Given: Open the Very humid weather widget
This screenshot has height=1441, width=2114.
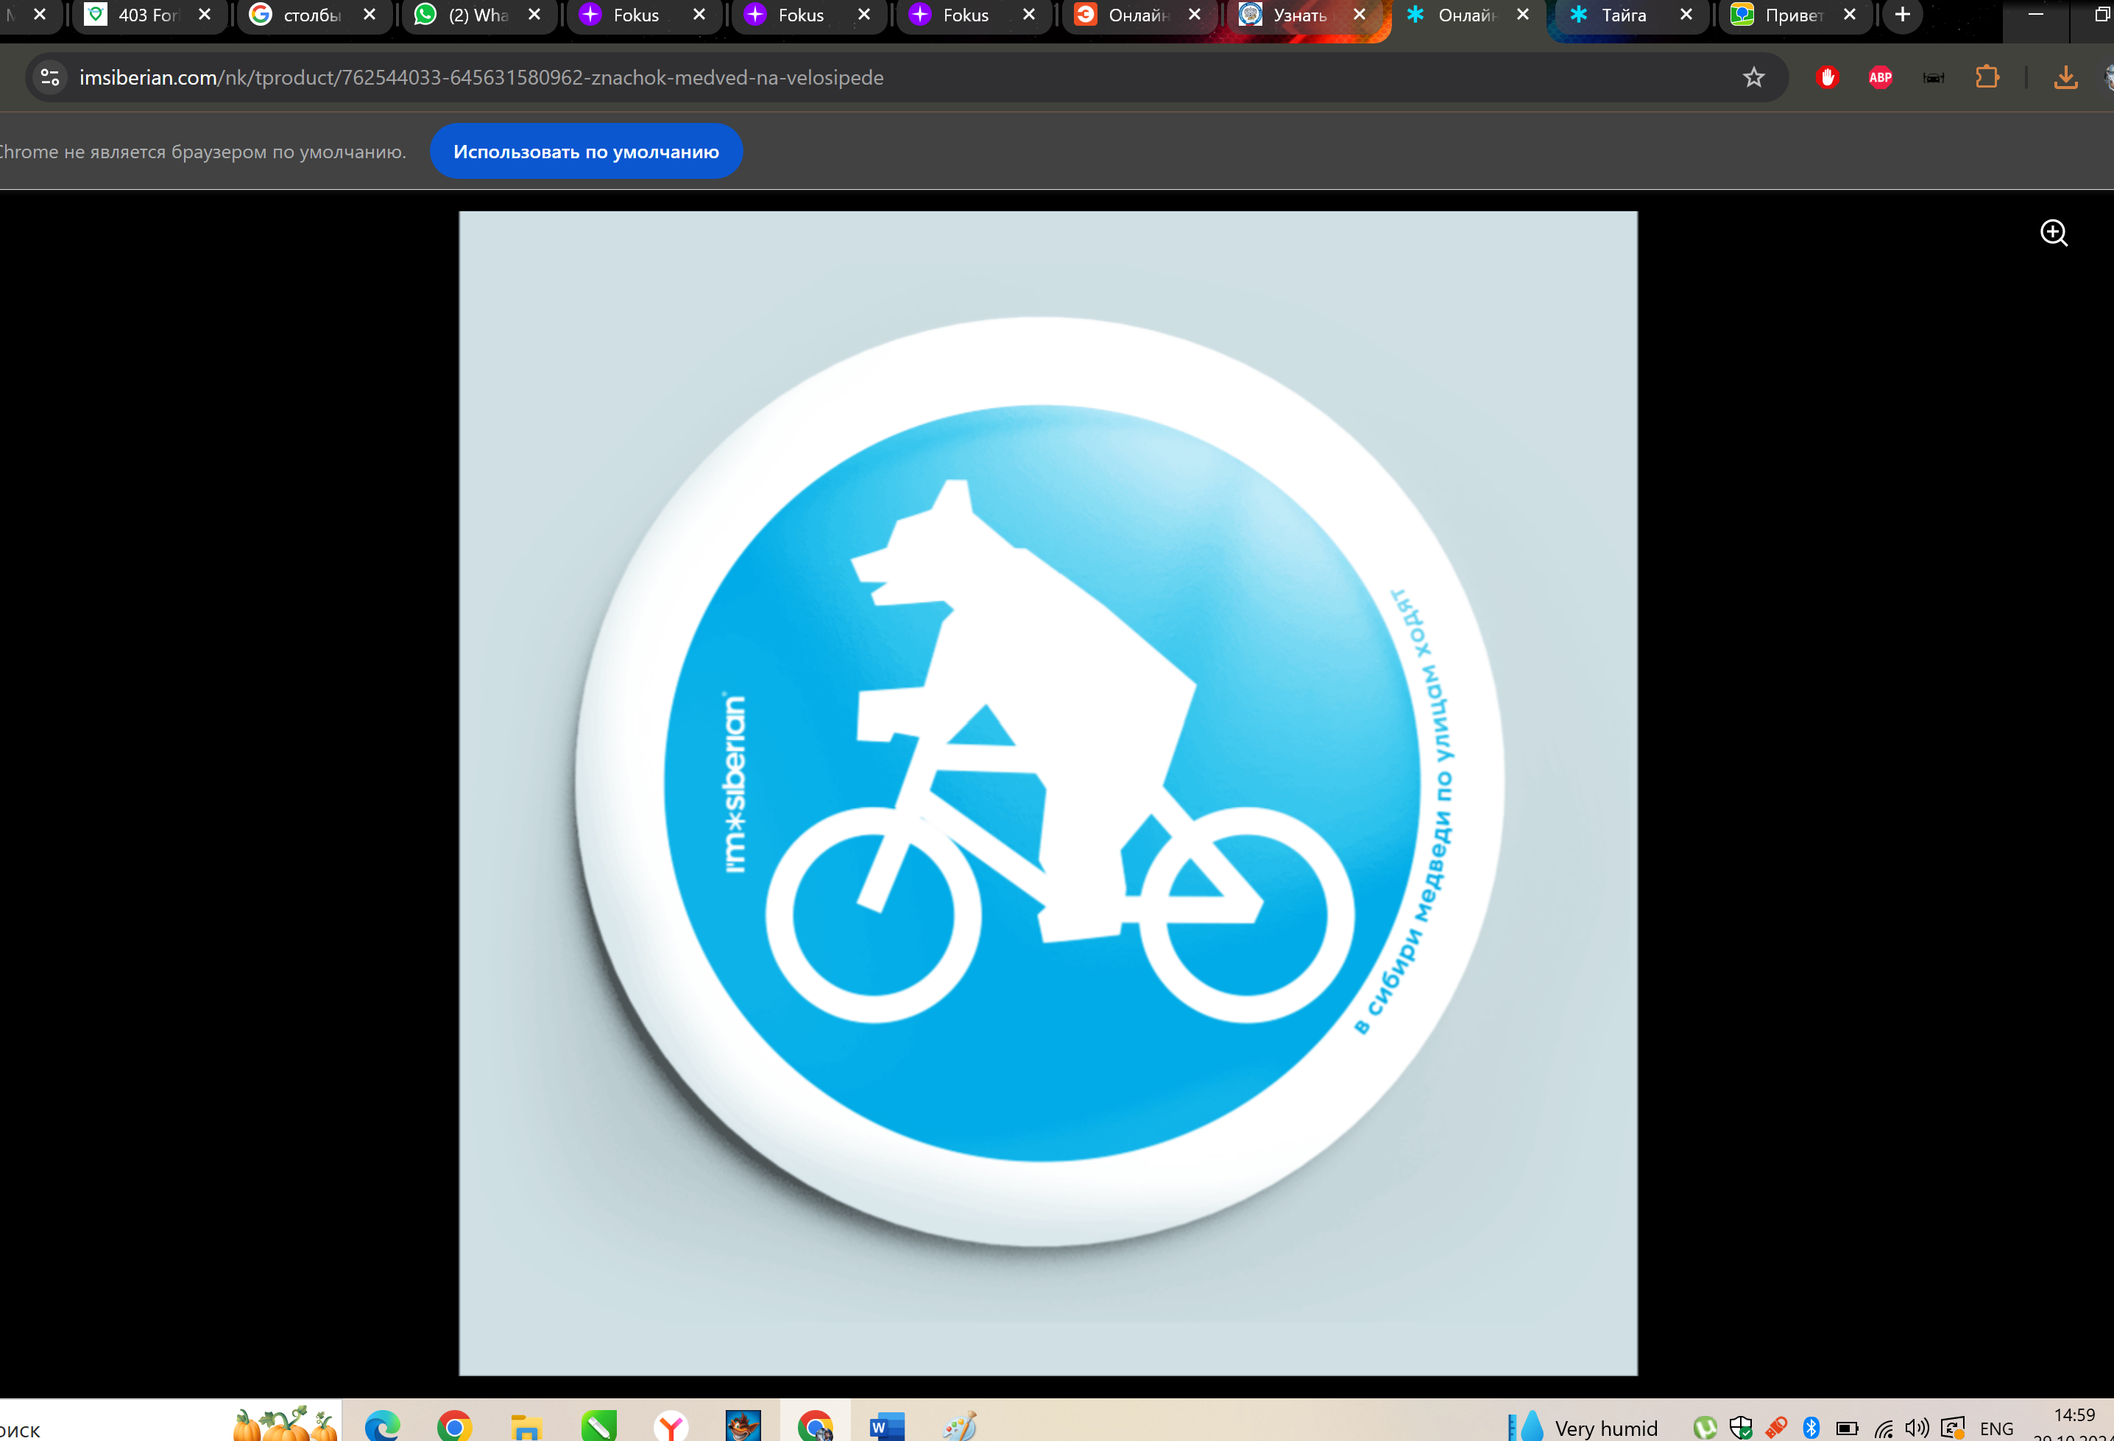Looking at the screenshot, I should (1581, 1426).
